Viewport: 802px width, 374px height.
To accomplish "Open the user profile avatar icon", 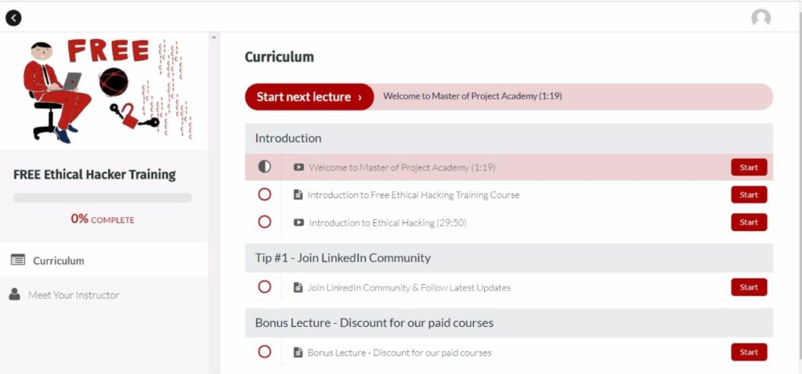I will [x=760, y=18].
